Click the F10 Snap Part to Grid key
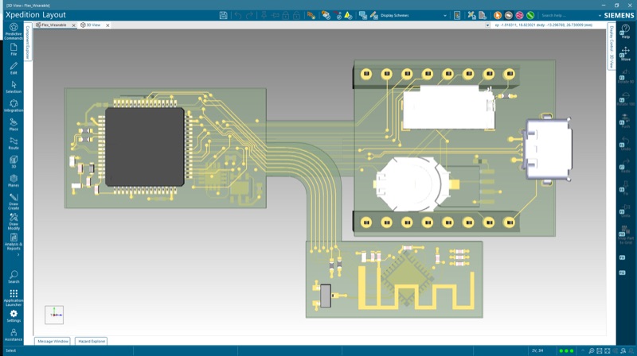Image resolution: width=637 pixels, height=356 pixels. pos(625,236)
